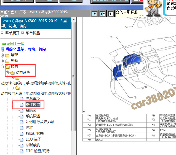
Task: Open the ECU 端子 page
Action: pyautogui.click(x=33, y=139)
